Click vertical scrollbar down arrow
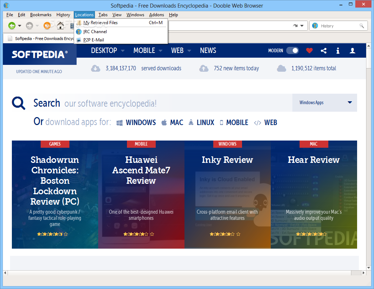The image size is (374, 289). pyautogui.click(x=369, y=268)
